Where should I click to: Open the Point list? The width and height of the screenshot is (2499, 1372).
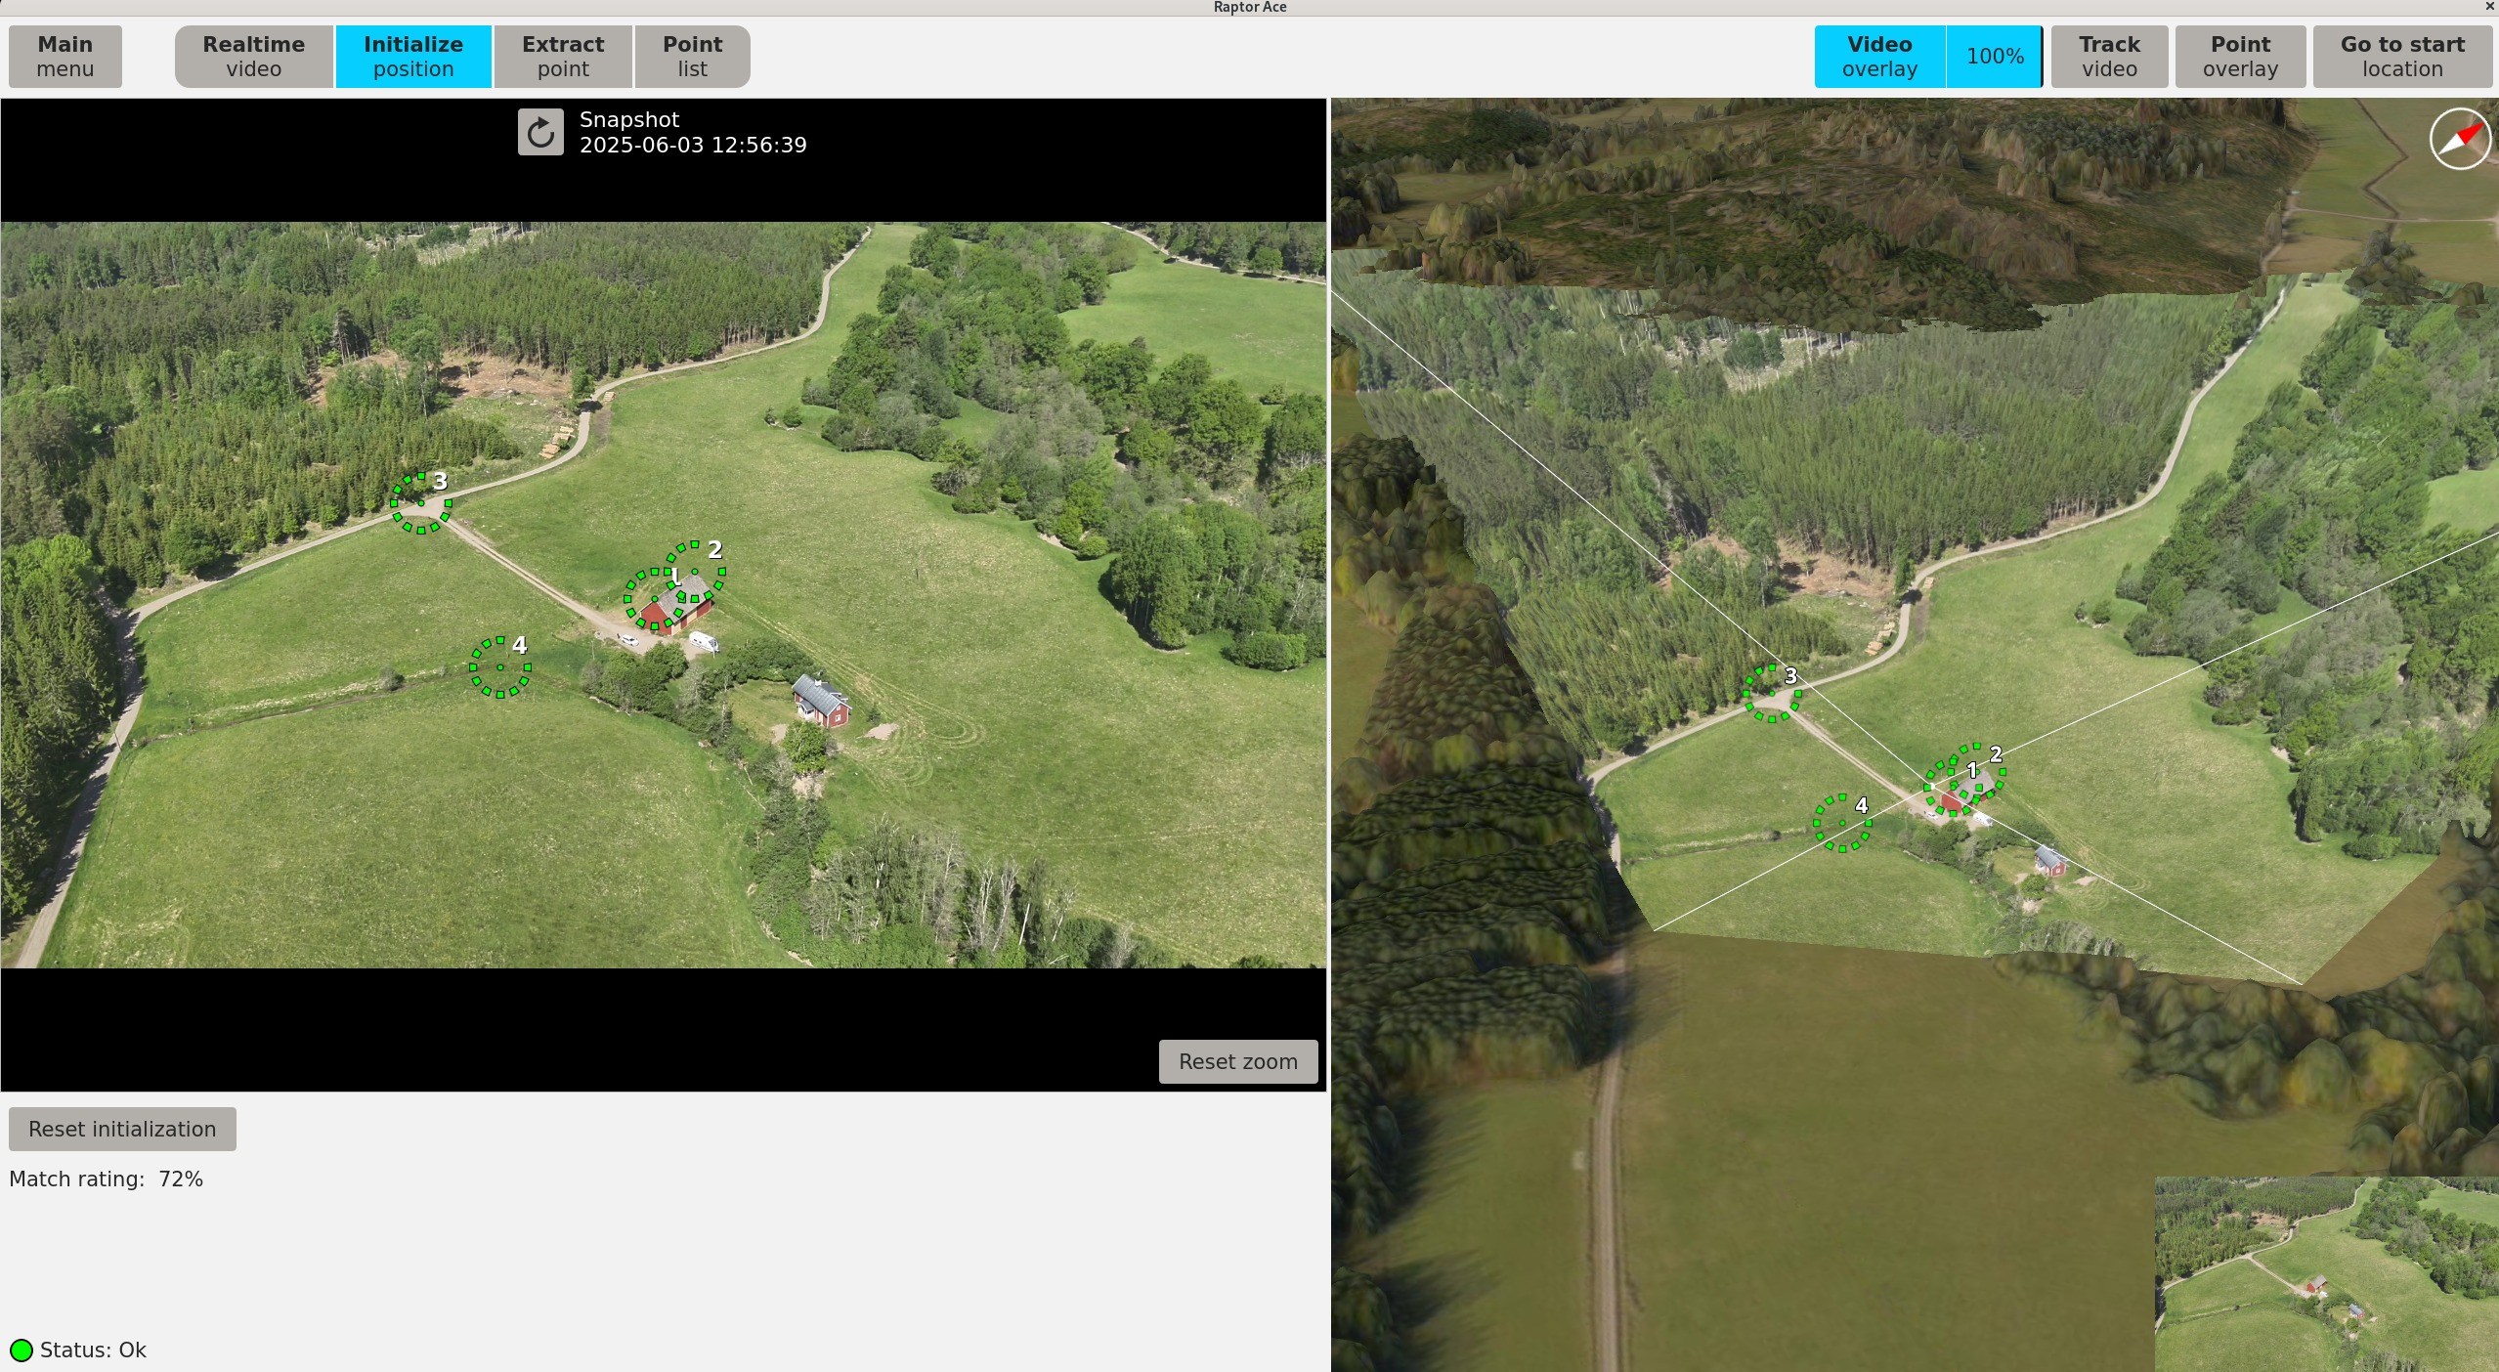click(691, 56)
